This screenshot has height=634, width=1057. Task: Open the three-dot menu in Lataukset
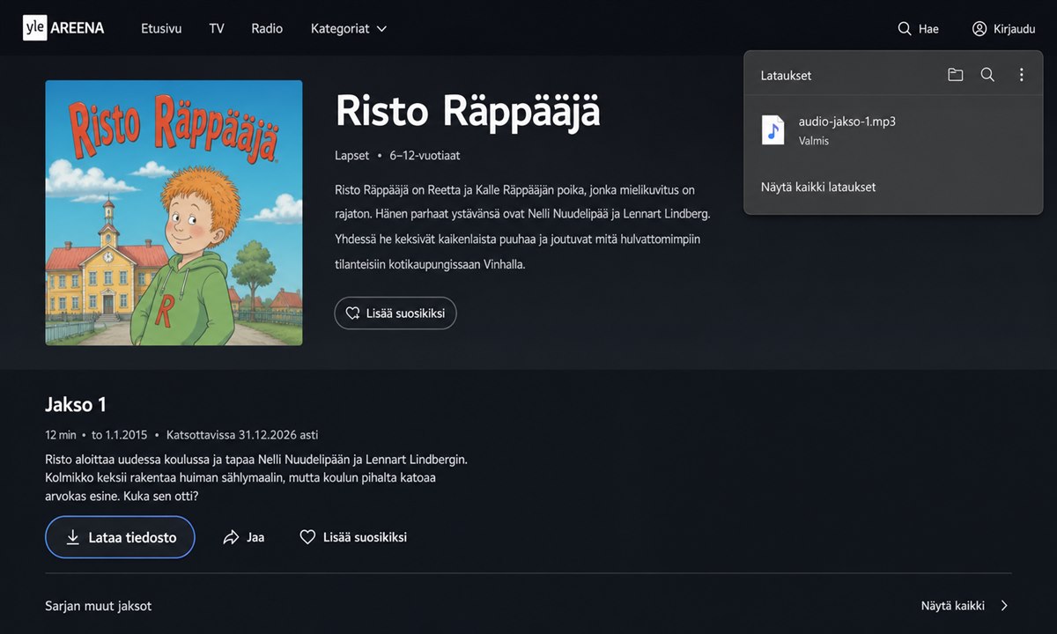(x=1021, y=75)
